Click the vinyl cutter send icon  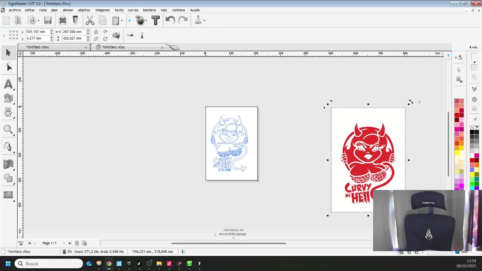tap(75, 20)
